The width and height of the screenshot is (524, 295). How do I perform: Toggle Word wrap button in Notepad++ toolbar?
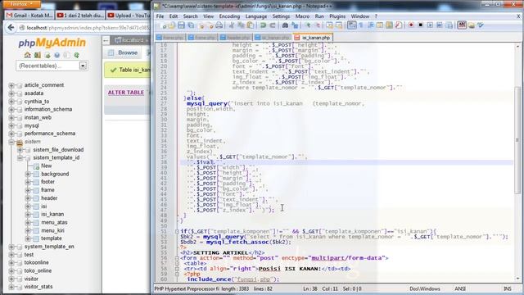point(351,25)
